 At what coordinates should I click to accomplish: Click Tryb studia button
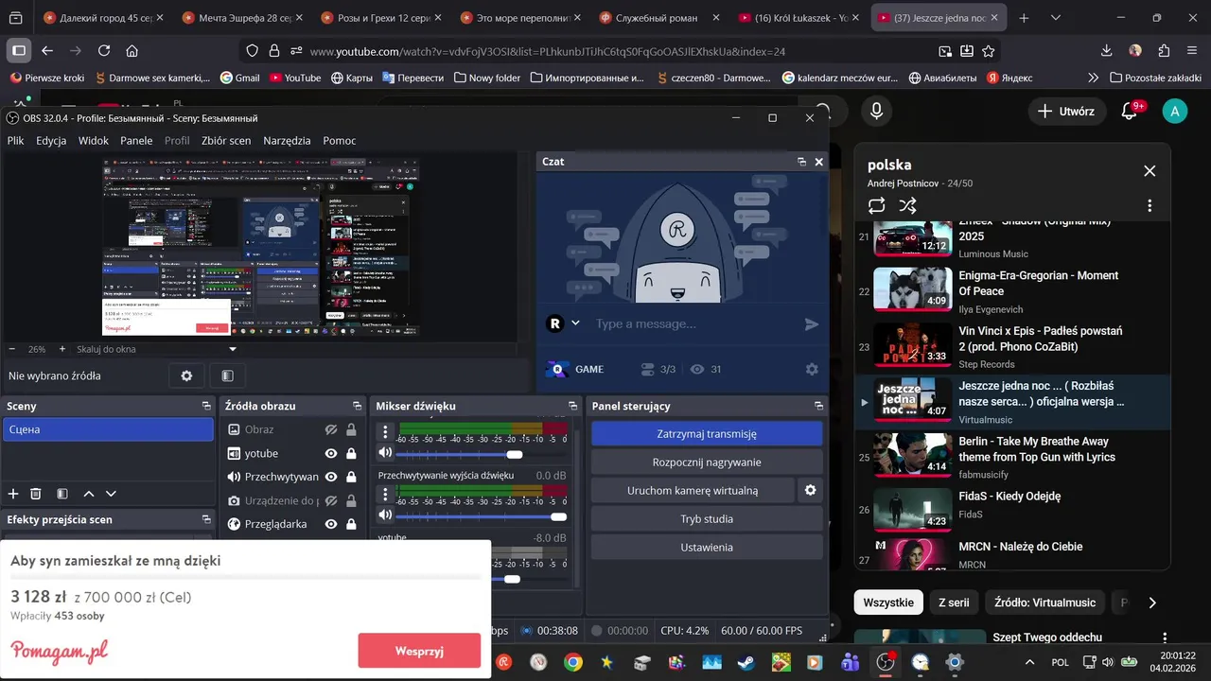point(707,518)
